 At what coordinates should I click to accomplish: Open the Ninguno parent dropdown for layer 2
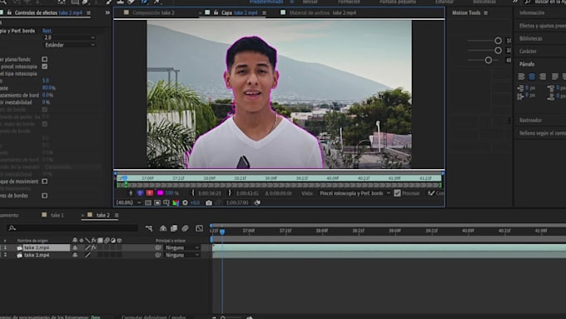pos(182,255)
